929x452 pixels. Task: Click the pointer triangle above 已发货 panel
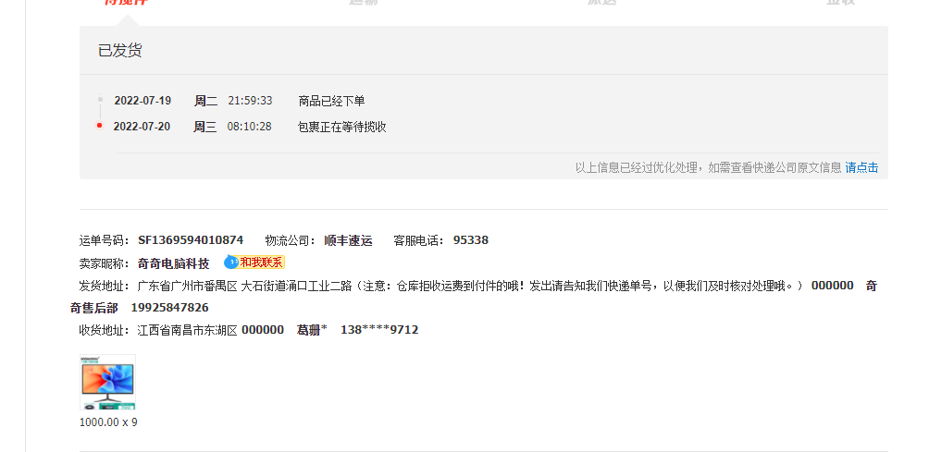click(129, 20)
